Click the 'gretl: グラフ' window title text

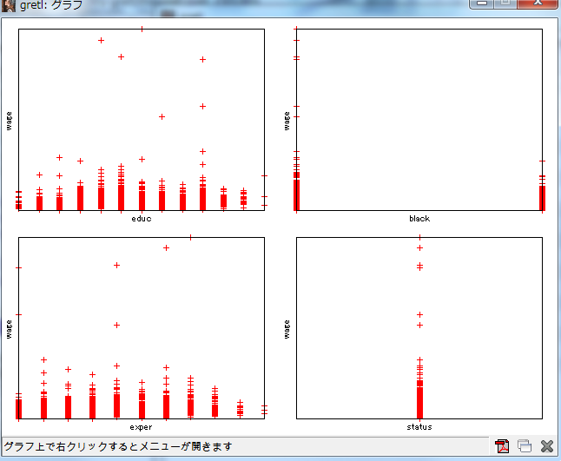(x=52, y=5)
